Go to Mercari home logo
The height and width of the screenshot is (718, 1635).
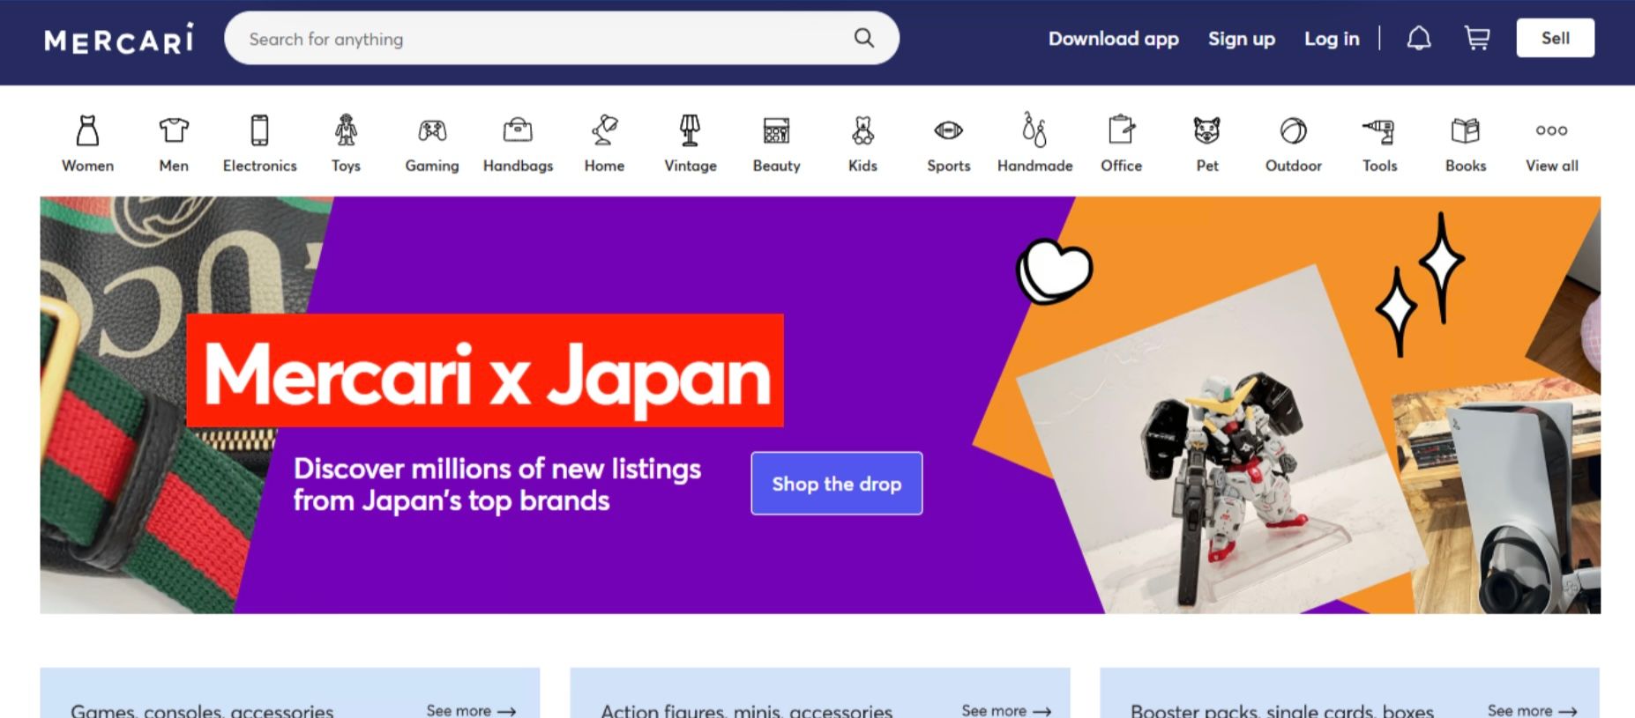coord(119,39)
